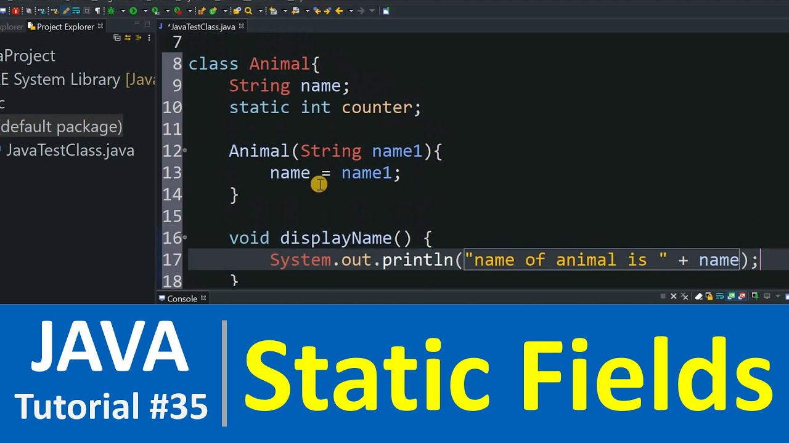This screenshot has width=789, height=443.
Task: Open the Coverage dropdown arrow
Action: point(167,11)
